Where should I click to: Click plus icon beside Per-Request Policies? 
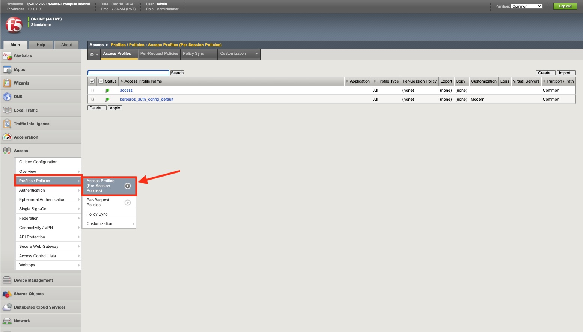128,203
